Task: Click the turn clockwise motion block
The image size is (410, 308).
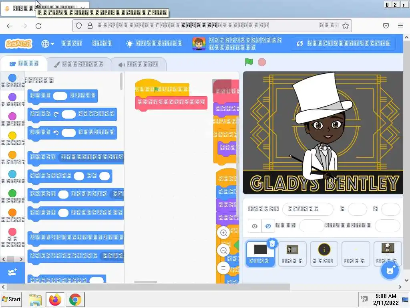Action: click(72, 114)
